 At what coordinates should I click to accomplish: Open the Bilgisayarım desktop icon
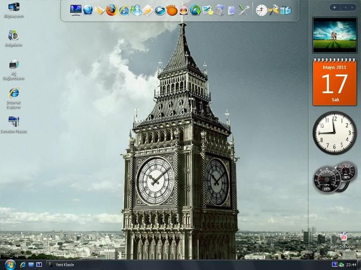coord(14,8)
